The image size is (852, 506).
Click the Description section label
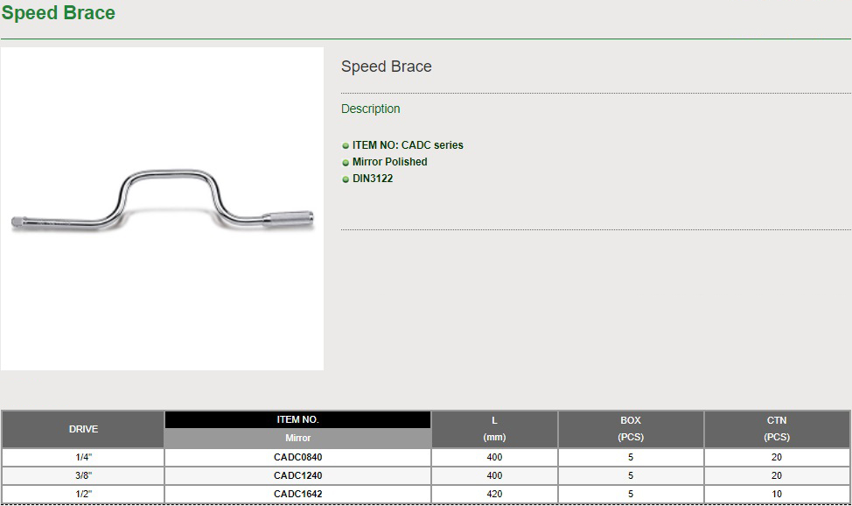(371, 109)
